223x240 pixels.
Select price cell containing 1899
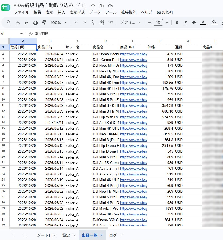point(160,208)
